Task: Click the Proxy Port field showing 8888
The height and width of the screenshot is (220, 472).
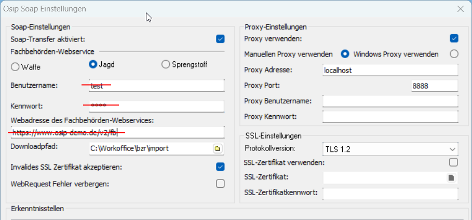Action: click(434, 86)
